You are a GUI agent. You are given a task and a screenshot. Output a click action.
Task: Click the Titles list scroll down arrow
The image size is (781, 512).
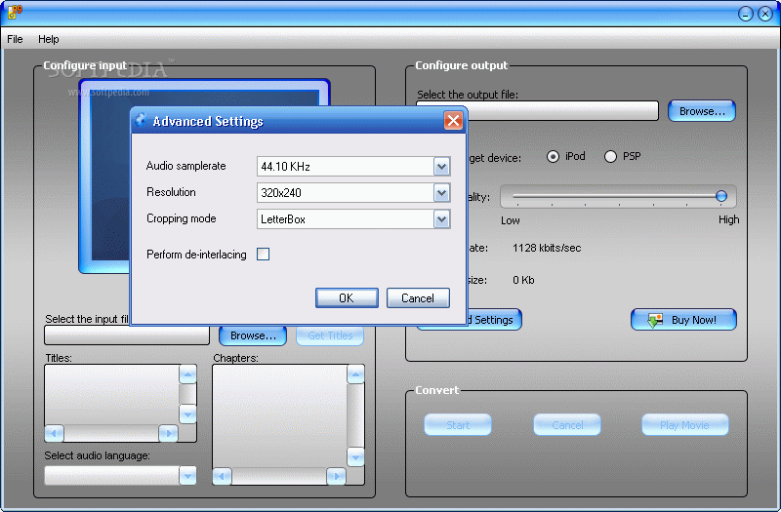click(x=187, y=414)
